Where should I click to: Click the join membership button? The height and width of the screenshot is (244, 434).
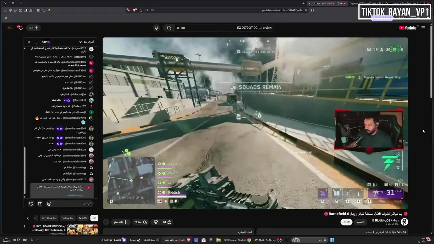(x=360, y=222)
